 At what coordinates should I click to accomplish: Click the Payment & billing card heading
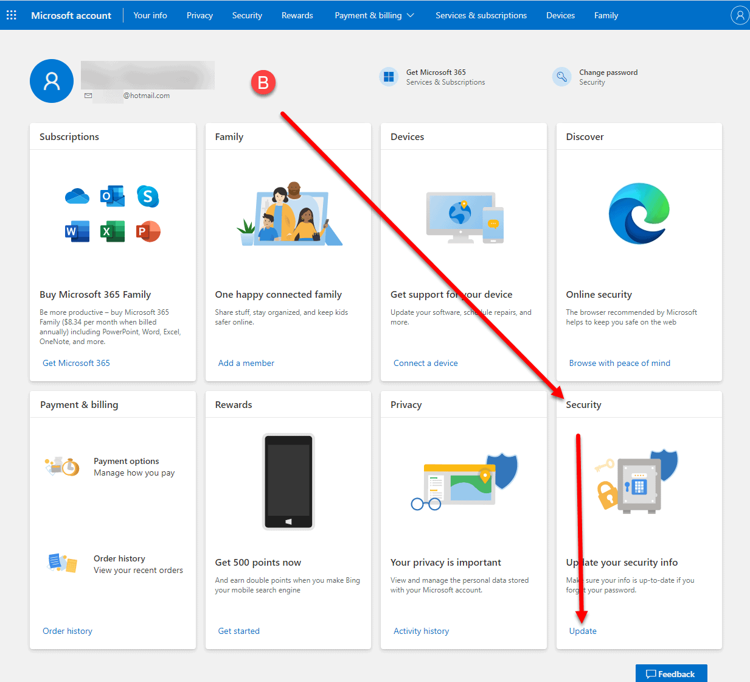(79, 404)
